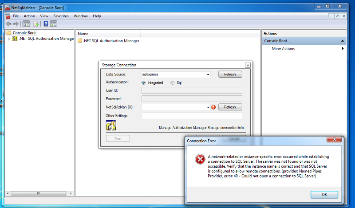
Task: Click the red error icon in Connection Error dialog
Action: pos(200,159)
